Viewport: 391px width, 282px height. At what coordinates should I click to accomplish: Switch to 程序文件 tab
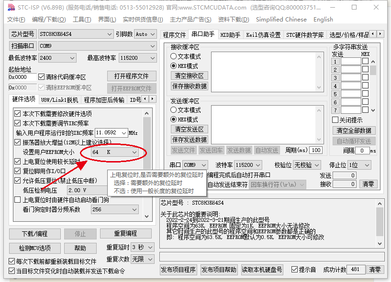point(174,35)
